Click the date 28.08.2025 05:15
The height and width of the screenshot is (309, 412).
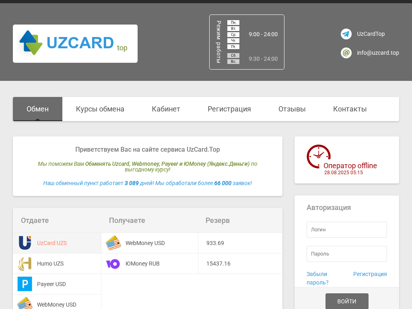tap(344, 172)
